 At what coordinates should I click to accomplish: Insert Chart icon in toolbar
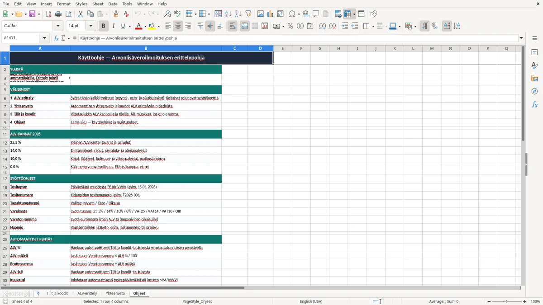(x=271, y=14)
